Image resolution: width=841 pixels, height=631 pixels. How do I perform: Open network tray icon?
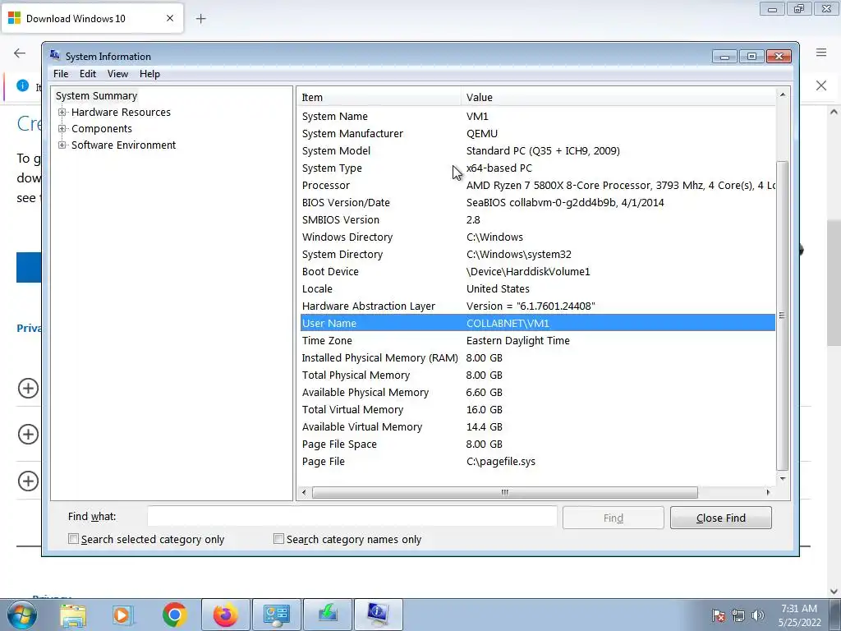[738, 615]
